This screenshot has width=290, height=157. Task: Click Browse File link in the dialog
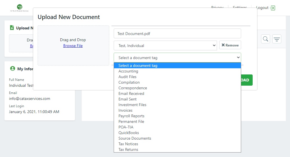tap(73, 46)
